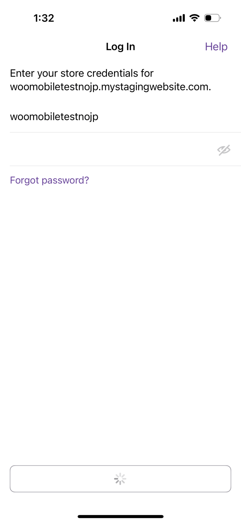Image resolution: width=241 pixels, height=523 pixels.
Task: Tap the Wi-Fi status icon
Action: pyautogui.click(x=194, y=18)
